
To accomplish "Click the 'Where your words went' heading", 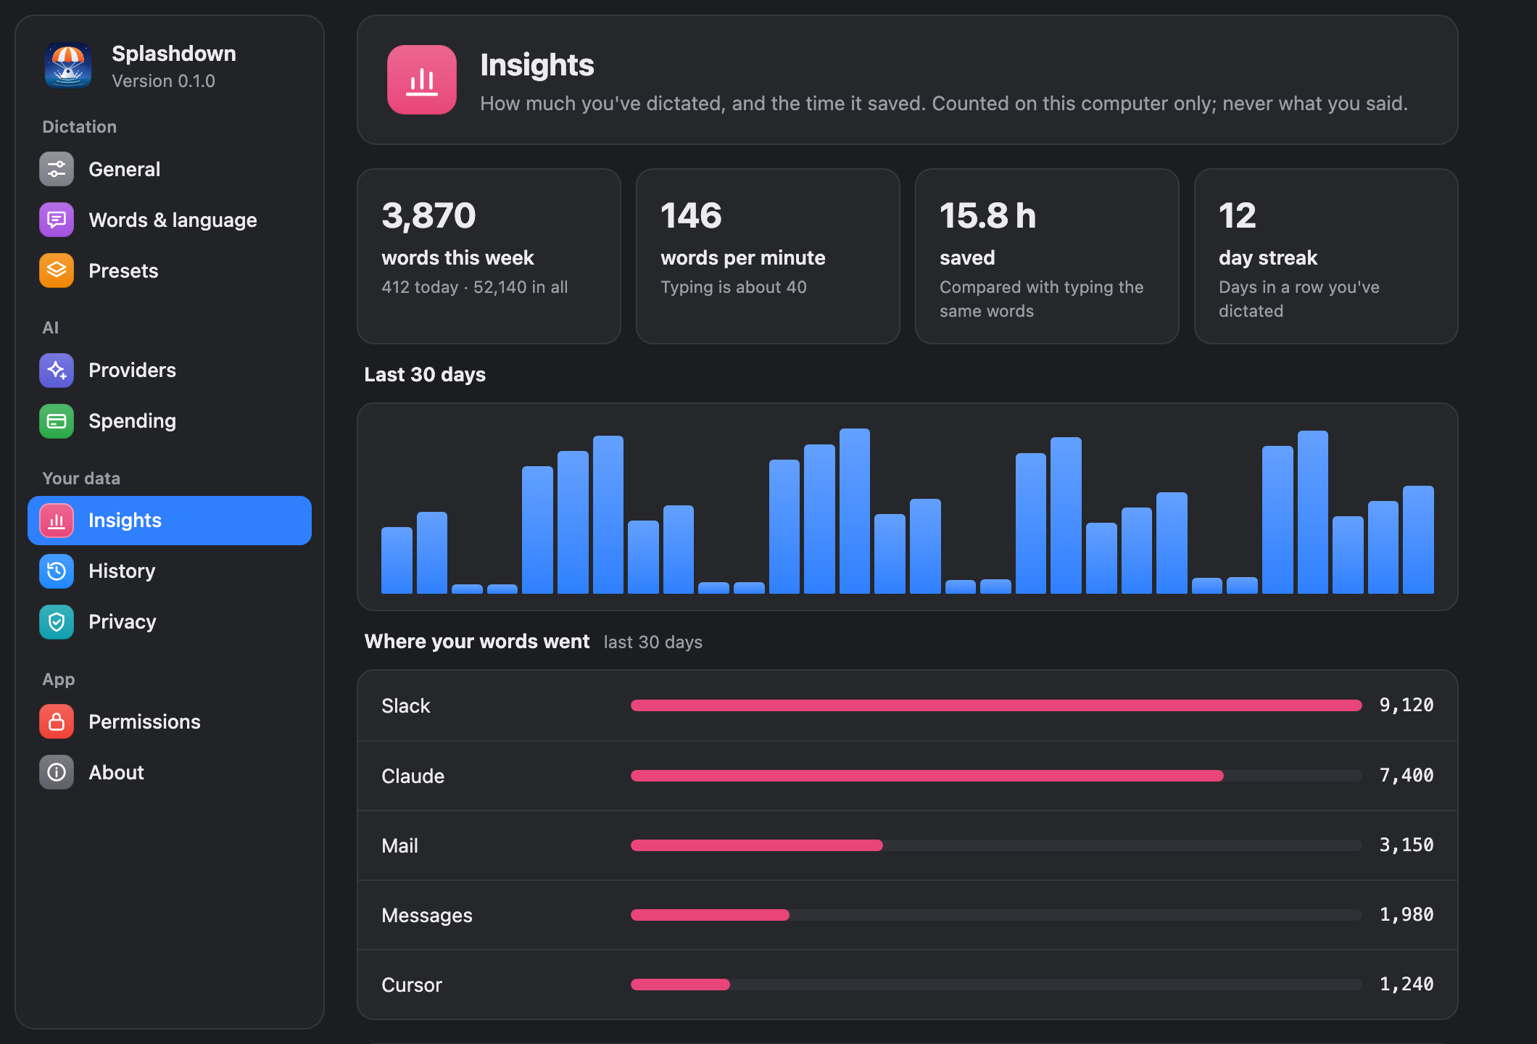I will point(477,642).
